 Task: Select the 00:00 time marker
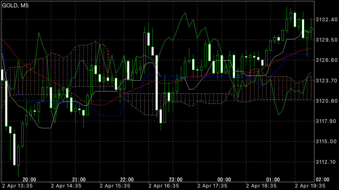tap(224, 179)
